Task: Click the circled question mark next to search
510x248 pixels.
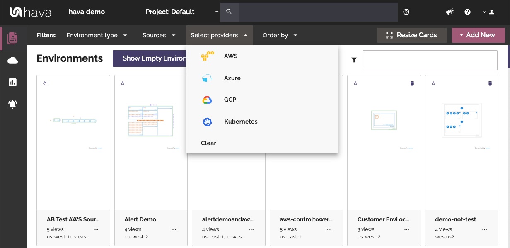Action: (406, 12)
